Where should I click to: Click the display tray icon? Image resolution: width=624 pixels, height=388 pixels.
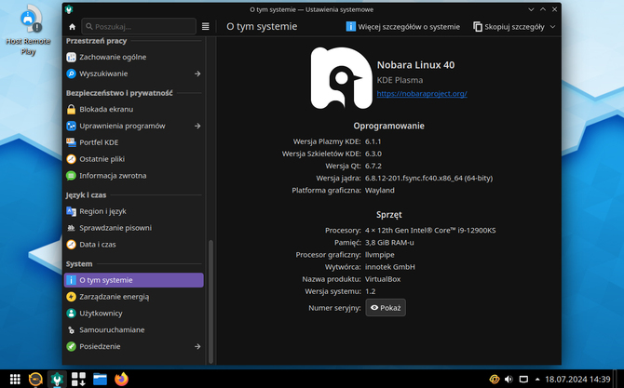pyautogui.click(x=523, y=380)
